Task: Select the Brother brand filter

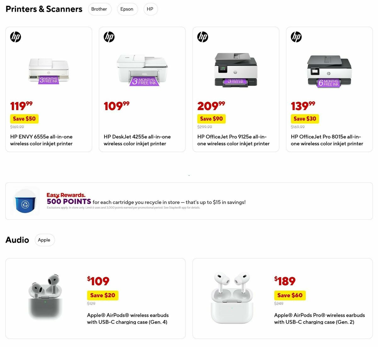Action: point(100,9)
